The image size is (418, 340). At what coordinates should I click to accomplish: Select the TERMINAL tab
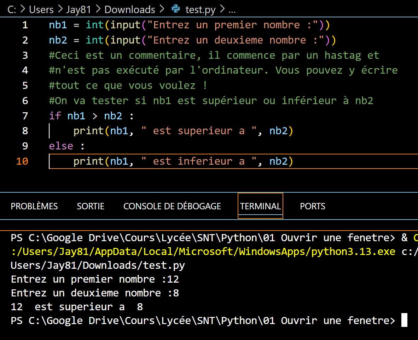click(260, 206)
